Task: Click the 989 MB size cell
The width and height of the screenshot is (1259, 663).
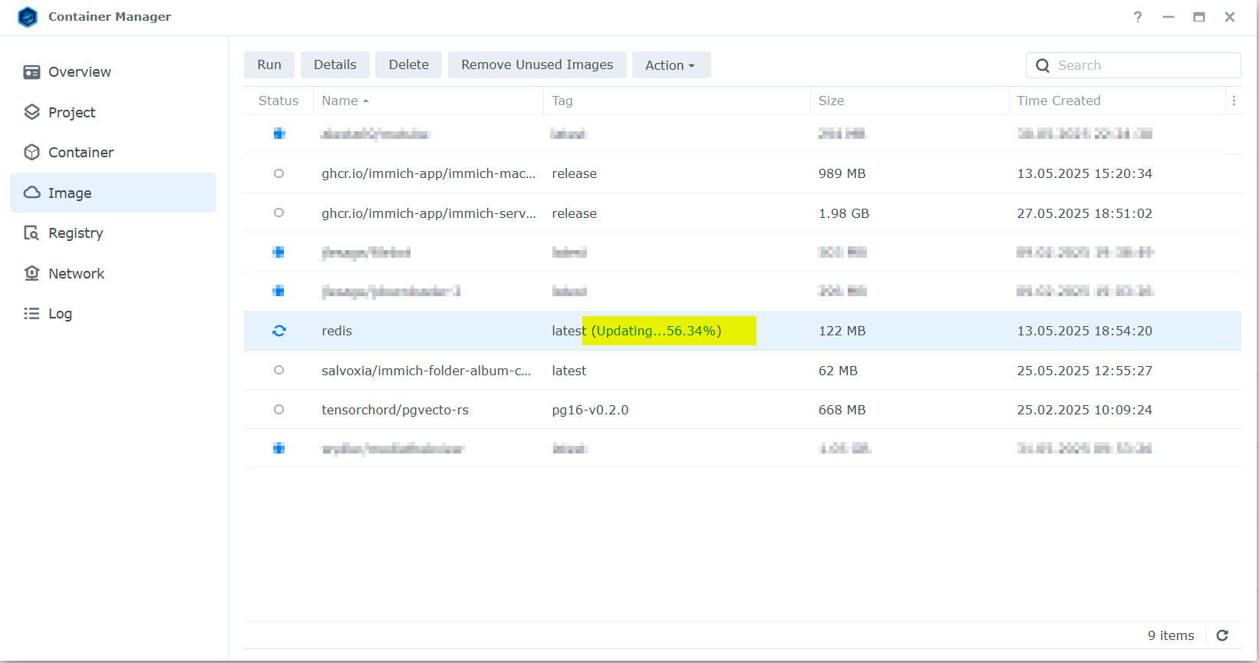Action: [x=842, y=173]
